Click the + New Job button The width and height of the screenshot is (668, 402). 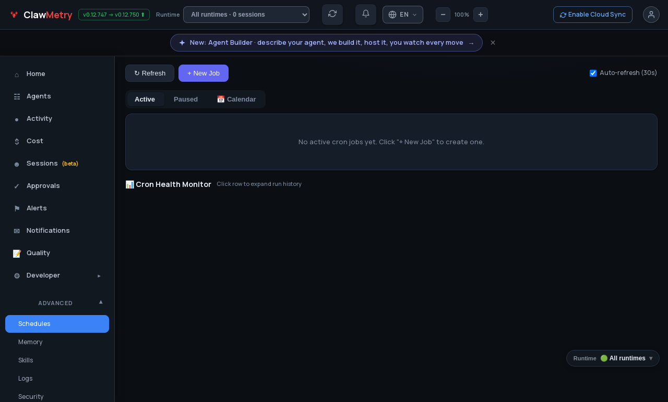(x=204, y=73)
